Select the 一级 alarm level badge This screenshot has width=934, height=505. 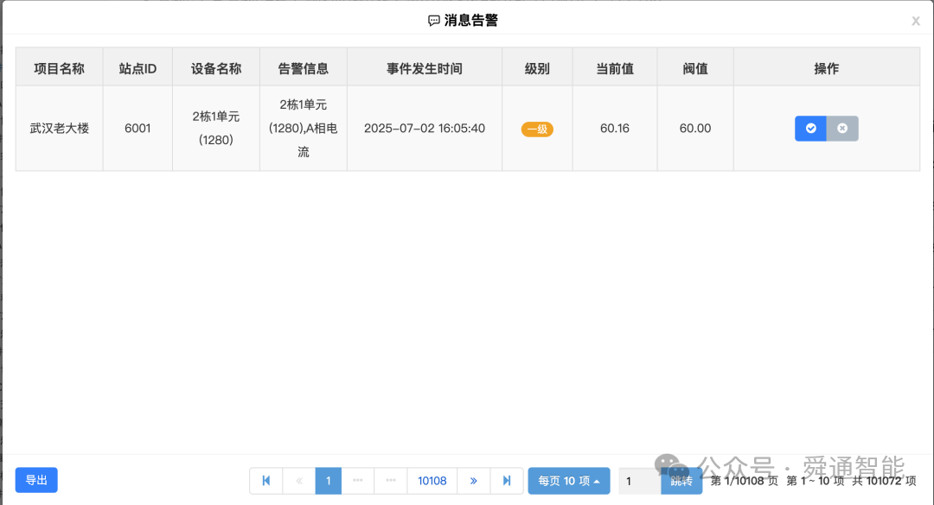[536, 128]
